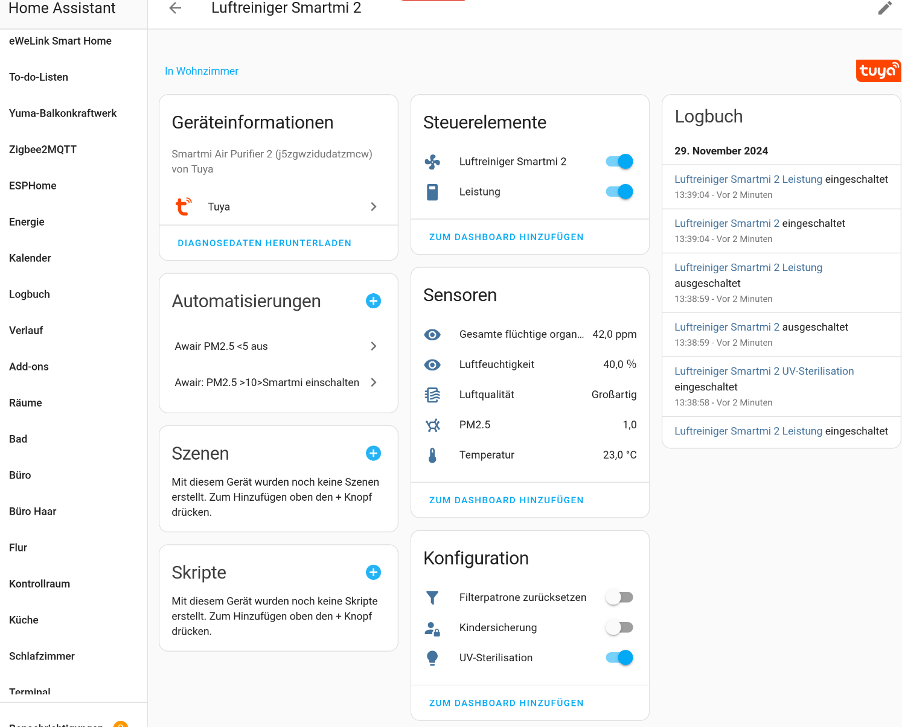Turn on the Filterpatrone zurücksetzen switch

click(x=619, y=597)
